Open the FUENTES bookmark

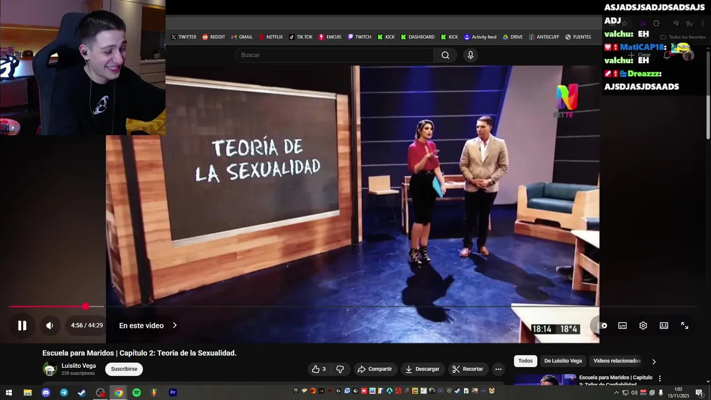[x=578, y=37]
